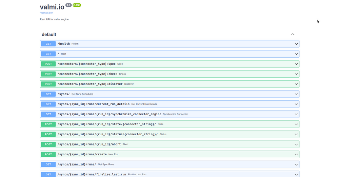Click POST badge for status endpoint
This screenshot has width=339, height=177.
[48, 134]
